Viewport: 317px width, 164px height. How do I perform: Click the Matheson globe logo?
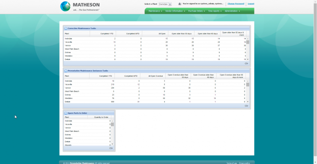tap(66, 6)
